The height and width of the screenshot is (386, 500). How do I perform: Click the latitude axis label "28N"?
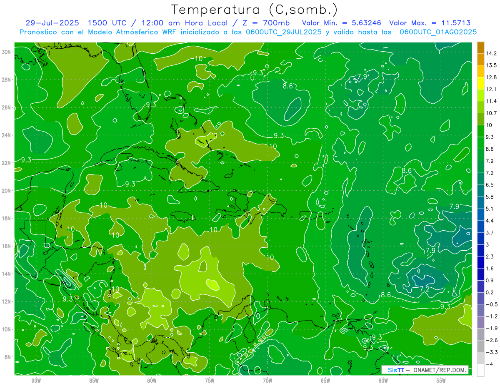tap(7, 80)
